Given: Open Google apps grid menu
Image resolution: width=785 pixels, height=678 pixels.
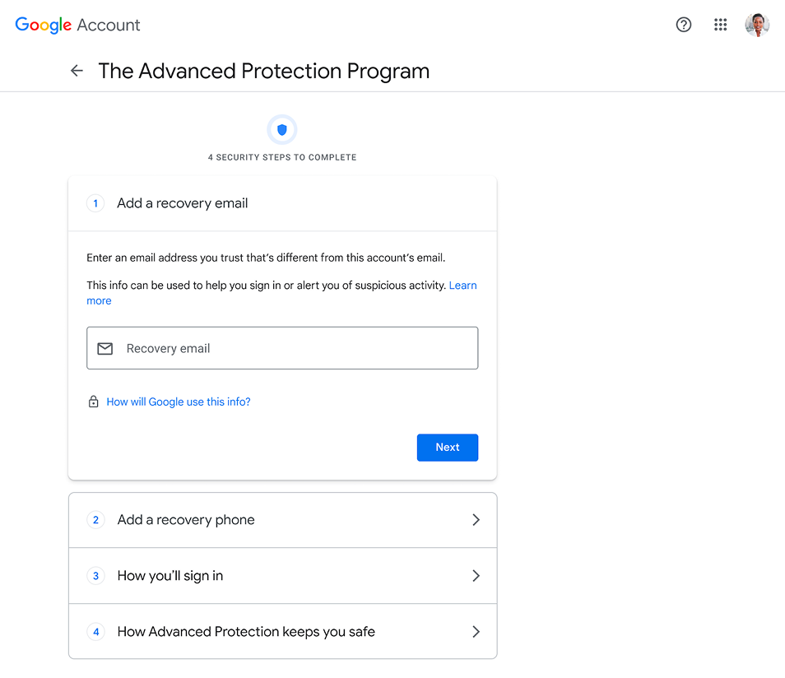Looking at the screenshot, I should click(x=720, y=25).
